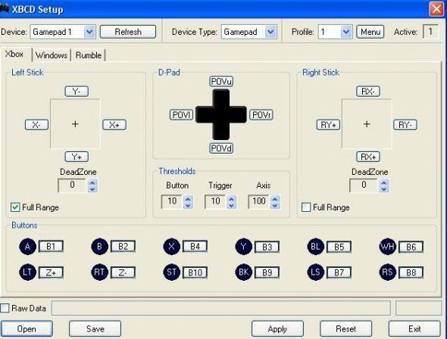Screen dimensions: 447x339
Task: Click the LS left stick icon
Action: pos(316,272)
